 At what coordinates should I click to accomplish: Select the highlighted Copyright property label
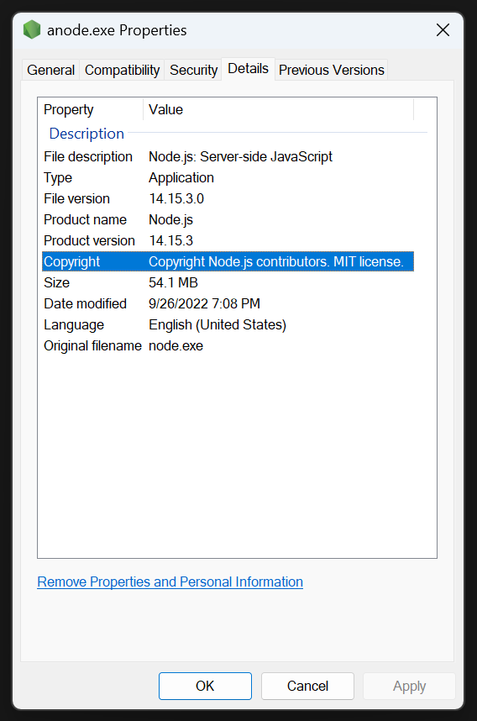pos(71,261)
